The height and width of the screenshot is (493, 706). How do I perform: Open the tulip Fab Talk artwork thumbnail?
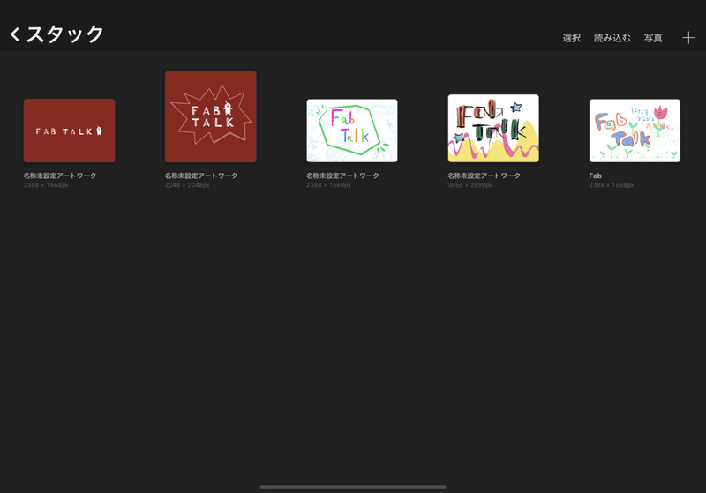pos(635,131)
